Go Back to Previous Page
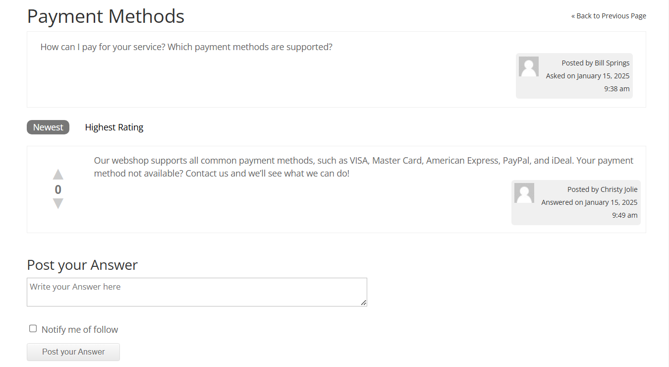Image resolution: width=669 pixels, height=367 pixels. pos(609,16)
